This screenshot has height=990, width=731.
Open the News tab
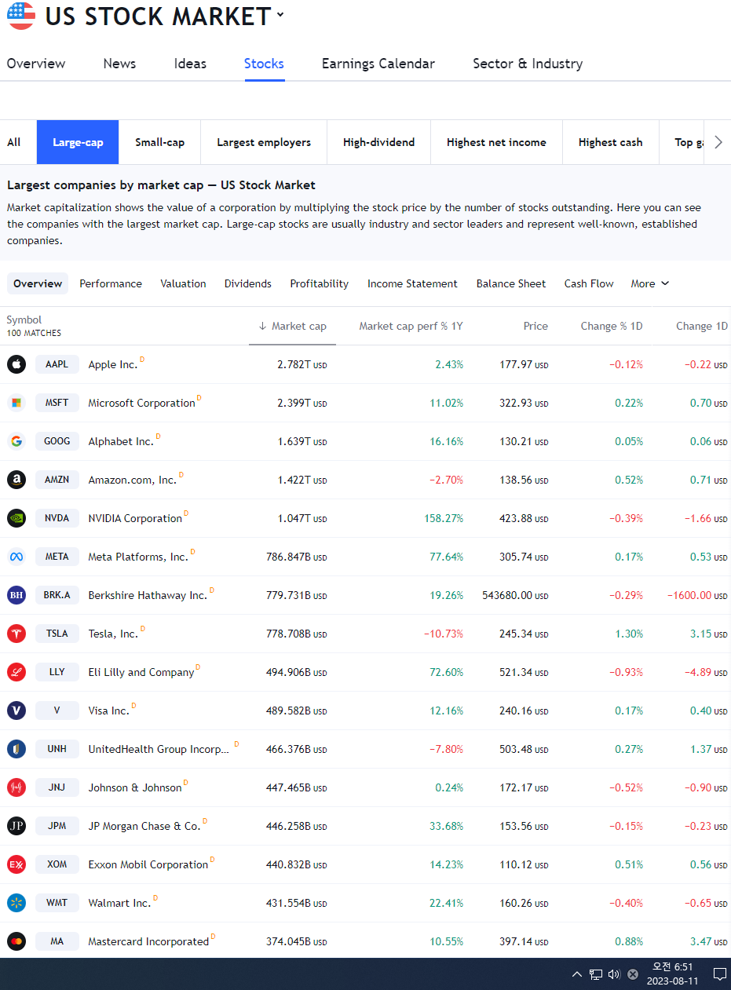pos(119,64)
